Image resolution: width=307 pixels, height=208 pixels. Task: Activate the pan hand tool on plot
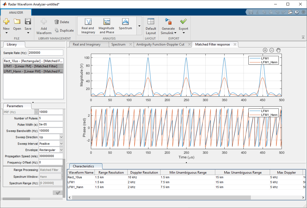point(279,50)
